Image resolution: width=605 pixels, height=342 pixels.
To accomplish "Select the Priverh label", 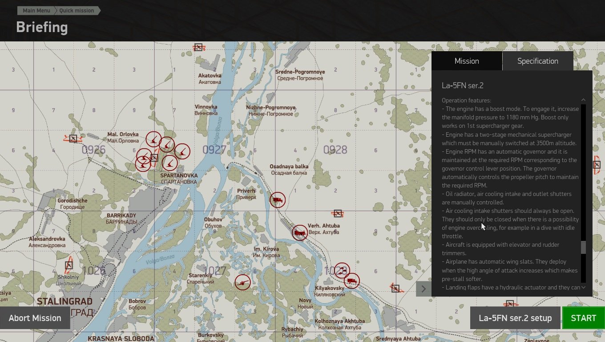I will [x=246, y=194].
